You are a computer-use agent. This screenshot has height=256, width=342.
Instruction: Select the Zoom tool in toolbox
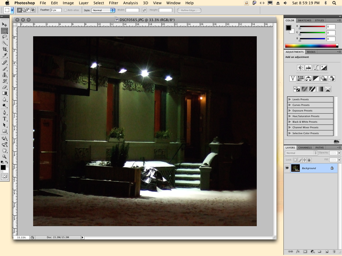point(5,157)
